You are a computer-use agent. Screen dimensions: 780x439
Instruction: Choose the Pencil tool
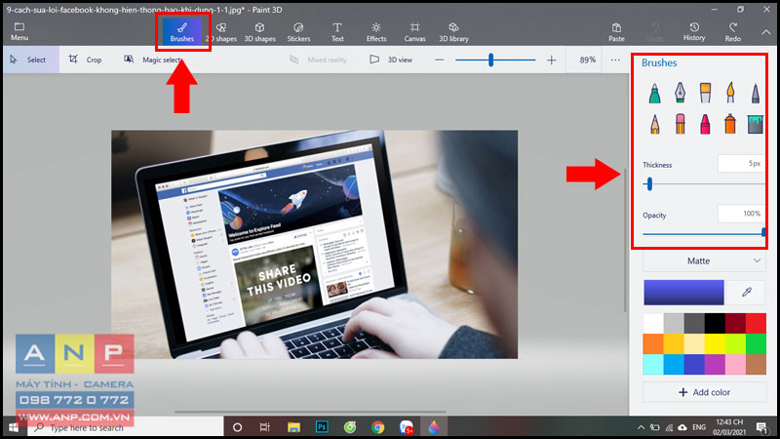pos(654,124)
